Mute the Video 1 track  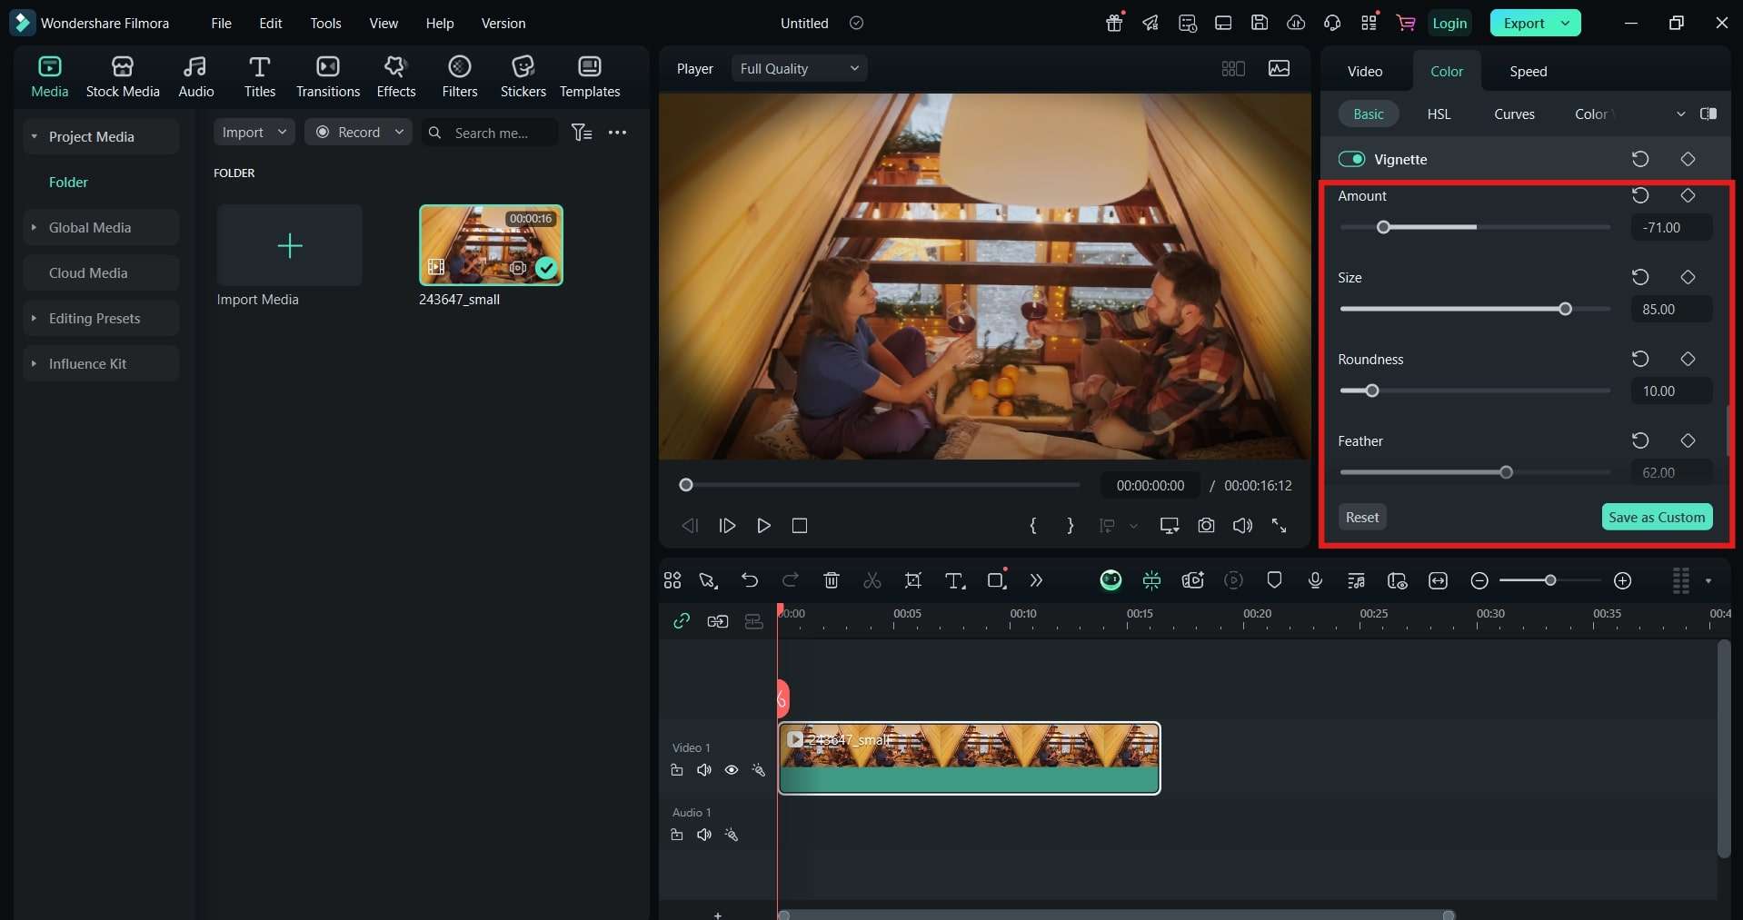[x=704, y=770]
